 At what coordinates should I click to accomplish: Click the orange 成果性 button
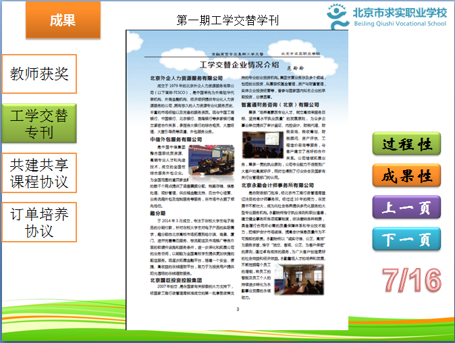pos(406,176)
